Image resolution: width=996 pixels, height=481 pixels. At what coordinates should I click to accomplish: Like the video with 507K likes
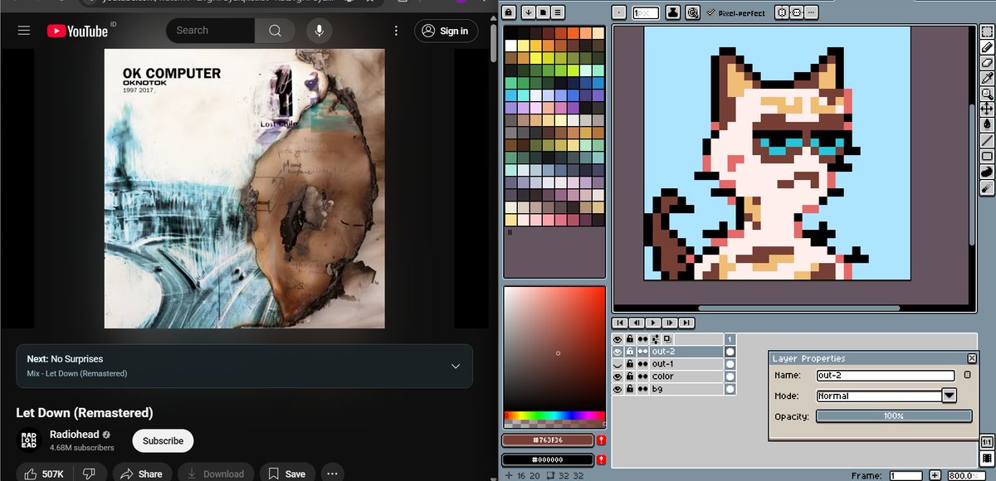45,474
